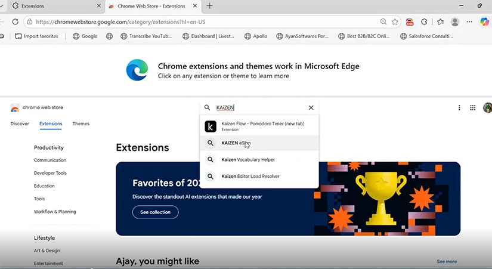Open the Apollo bookmark

(256, 36)
